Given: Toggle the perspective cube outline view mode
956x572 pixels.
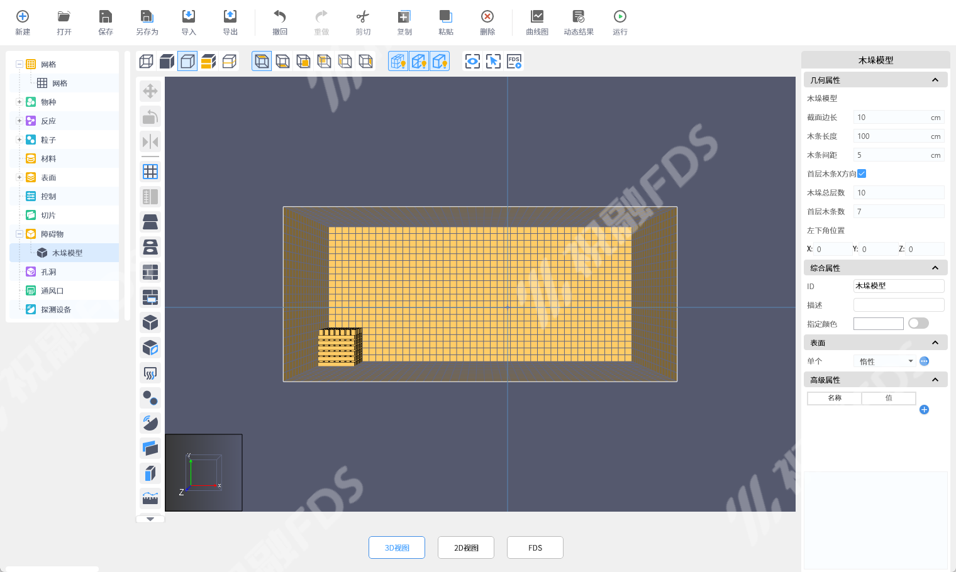Looking at the screenshot, I should click(262, 61).
